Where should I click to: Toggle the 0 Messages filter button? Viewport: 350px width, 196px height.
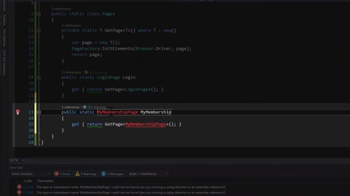(113, 174)
